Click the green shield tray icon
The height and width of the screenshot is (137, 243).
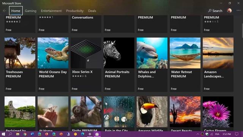207,134
